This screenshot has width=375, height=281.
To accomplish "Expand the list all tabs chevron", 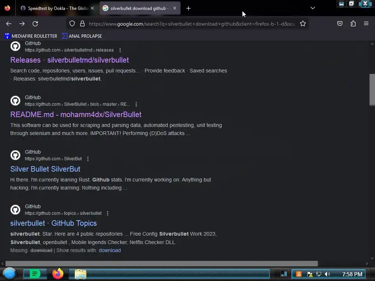I will coord(313,8).
